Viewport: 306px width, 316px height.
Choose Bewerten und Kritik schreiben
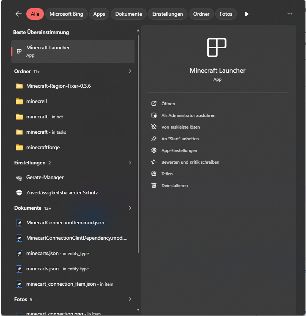(190, 162)
